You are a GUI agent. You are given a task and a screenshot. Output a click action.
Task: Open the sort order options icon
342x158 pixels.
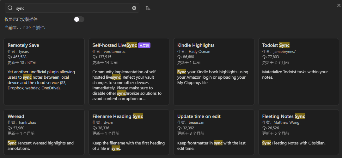(x=148, y=8)
